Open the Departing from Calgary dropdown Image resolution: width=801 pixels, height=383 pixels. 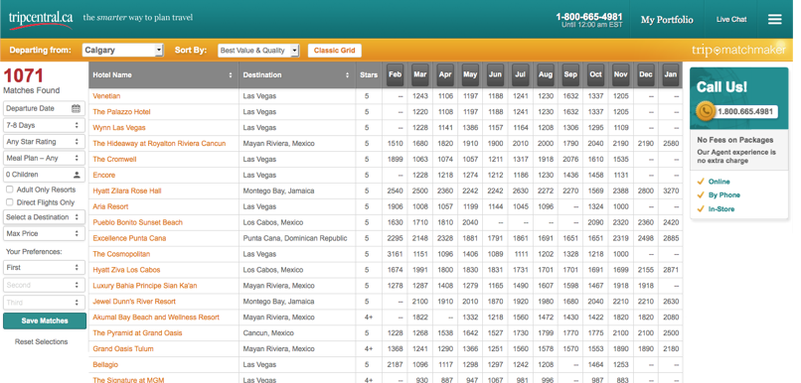(x=122, y=50)
